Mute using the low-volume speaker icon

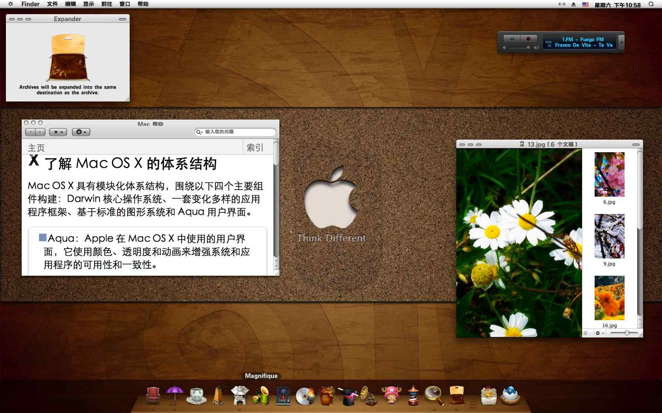click(x=504, y=48)
